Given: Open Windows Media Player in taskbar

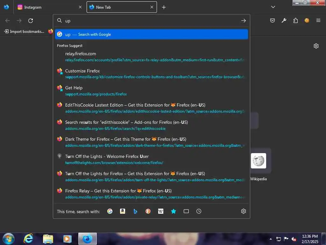Looking at the screenshot, I should 67,239.
